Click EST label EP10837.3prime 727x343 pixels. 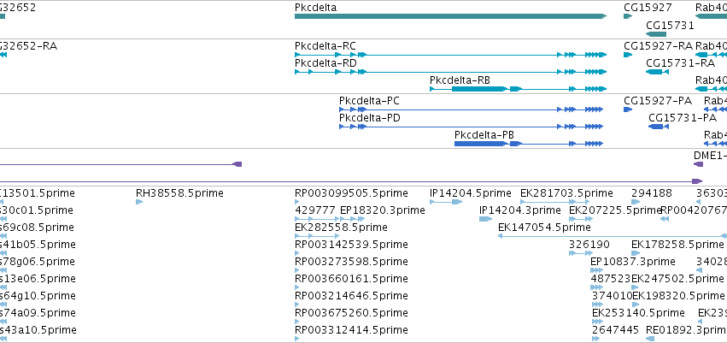click(x=633, y=261)
